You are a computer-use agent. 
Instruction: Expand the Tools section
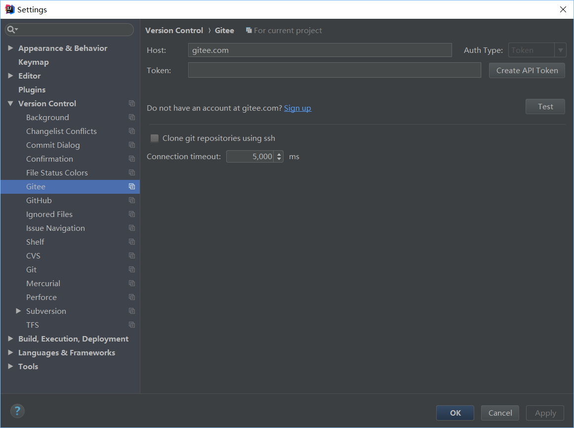pyautogui.click(x=10, y=366)
